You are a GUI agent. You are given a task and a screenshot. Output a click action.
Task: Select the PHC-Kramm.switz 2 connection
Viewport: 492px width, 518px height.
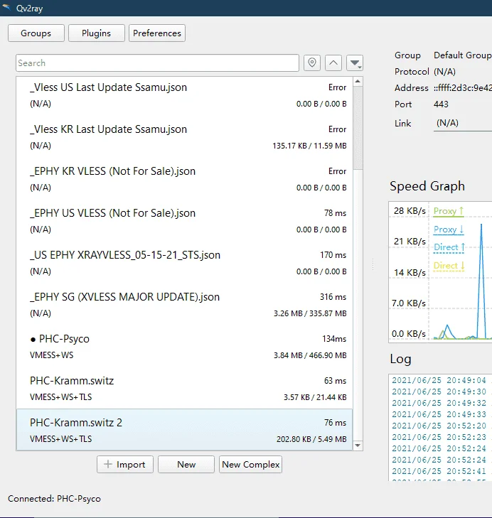[x=185, y=430]
